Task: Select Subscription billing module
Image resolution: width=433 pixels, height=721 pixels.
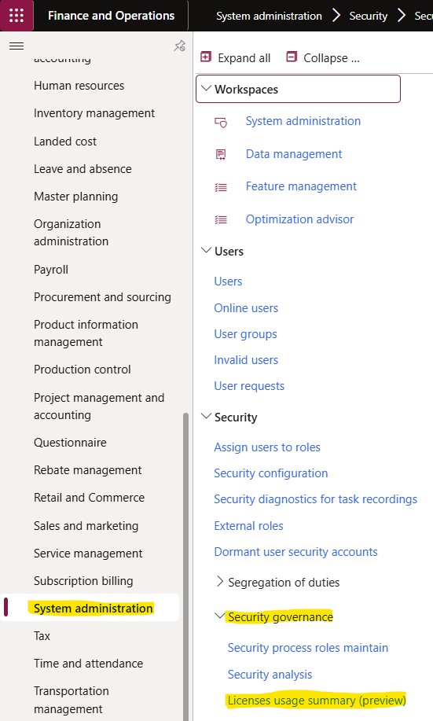Action: (83, 581)
